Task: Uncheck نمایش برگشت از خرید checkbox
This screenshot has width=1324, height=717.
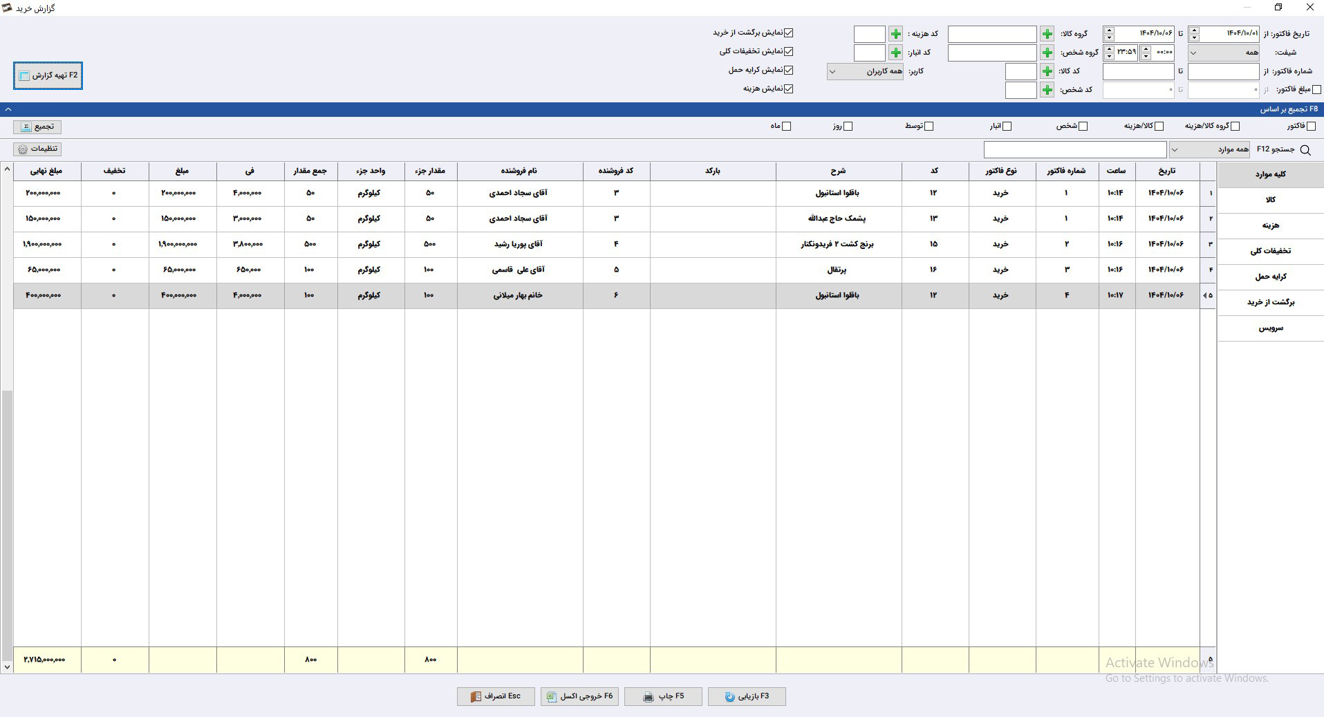Action: (789, 32)
